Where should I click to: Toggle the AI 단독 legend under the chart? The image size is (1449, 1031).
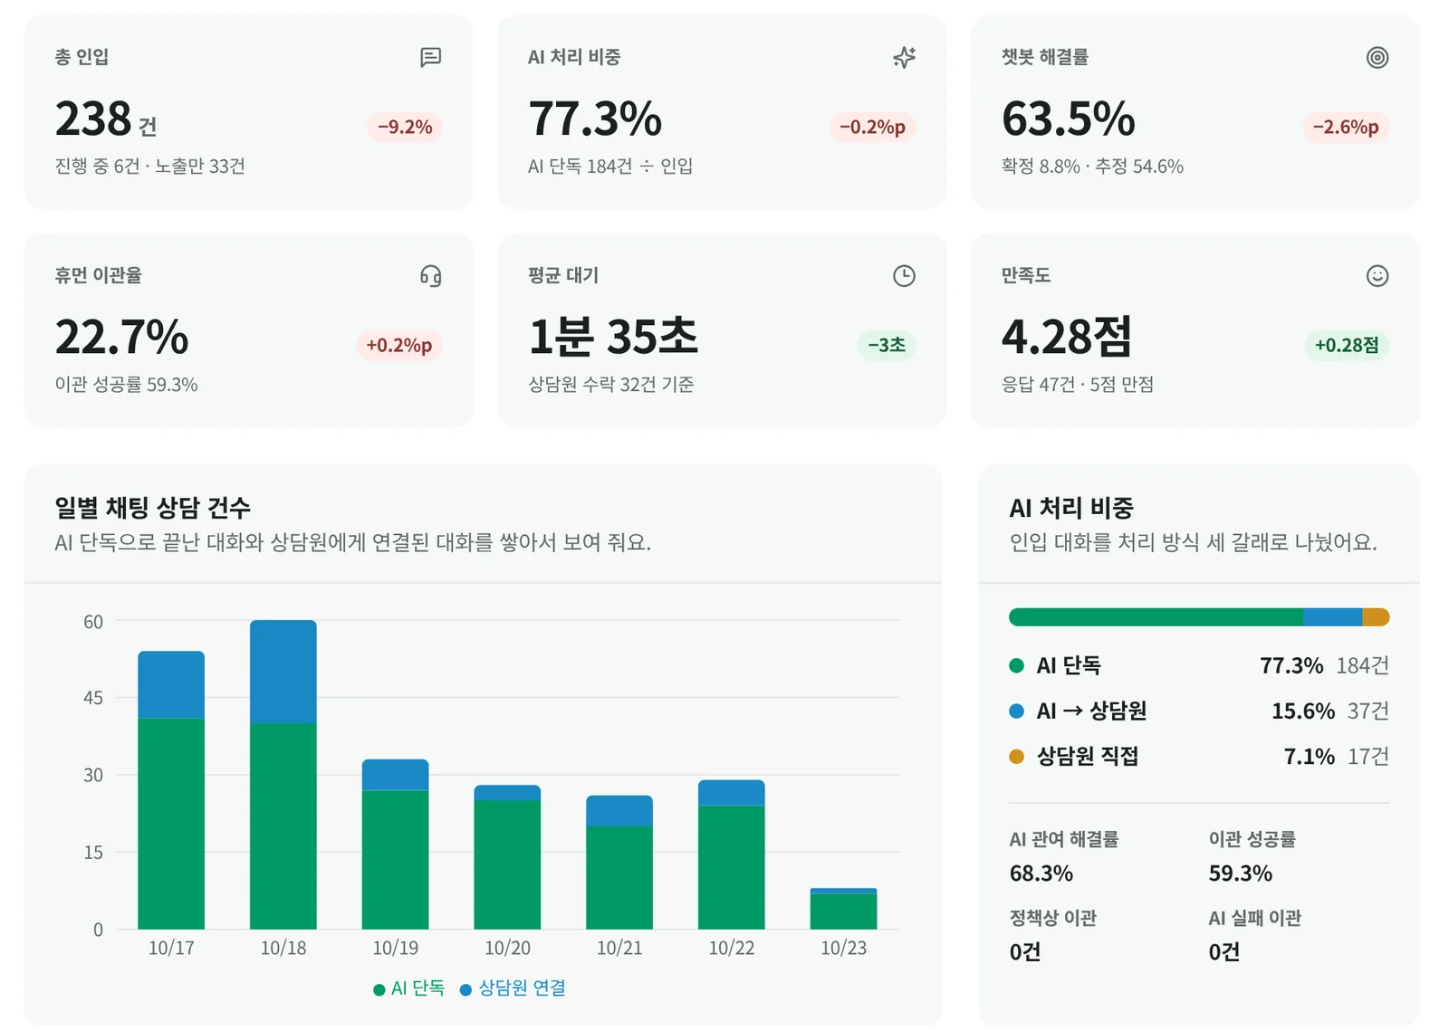coord(409,988)
